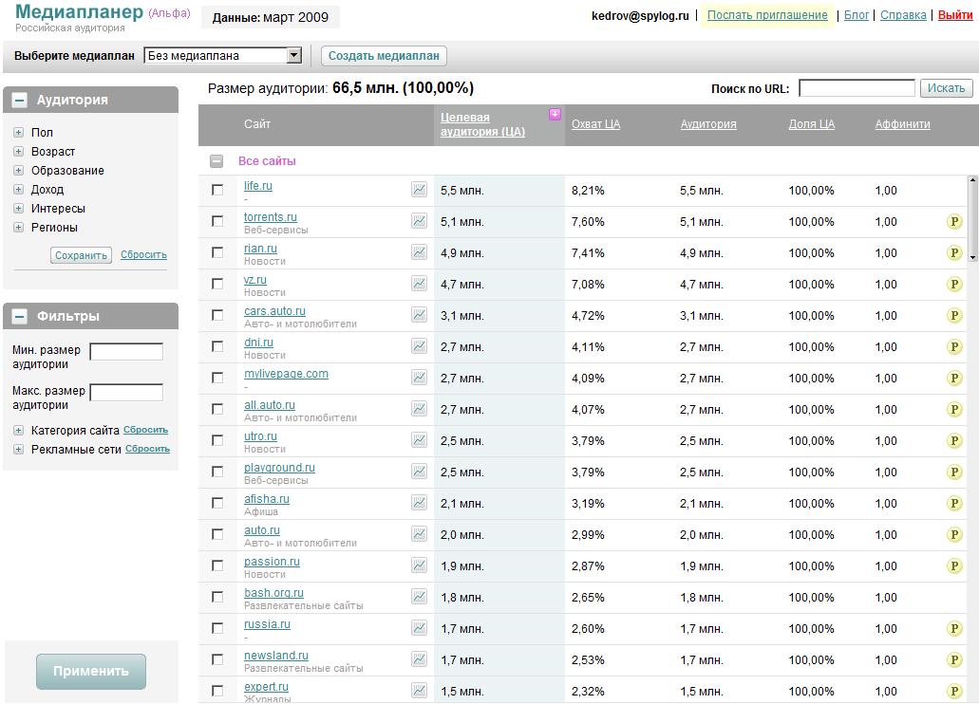Tick the checkbox for bash.org.ru

point(217,597)
